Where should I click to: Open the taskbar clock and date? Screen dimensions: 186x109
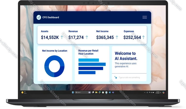coord(158,92)
